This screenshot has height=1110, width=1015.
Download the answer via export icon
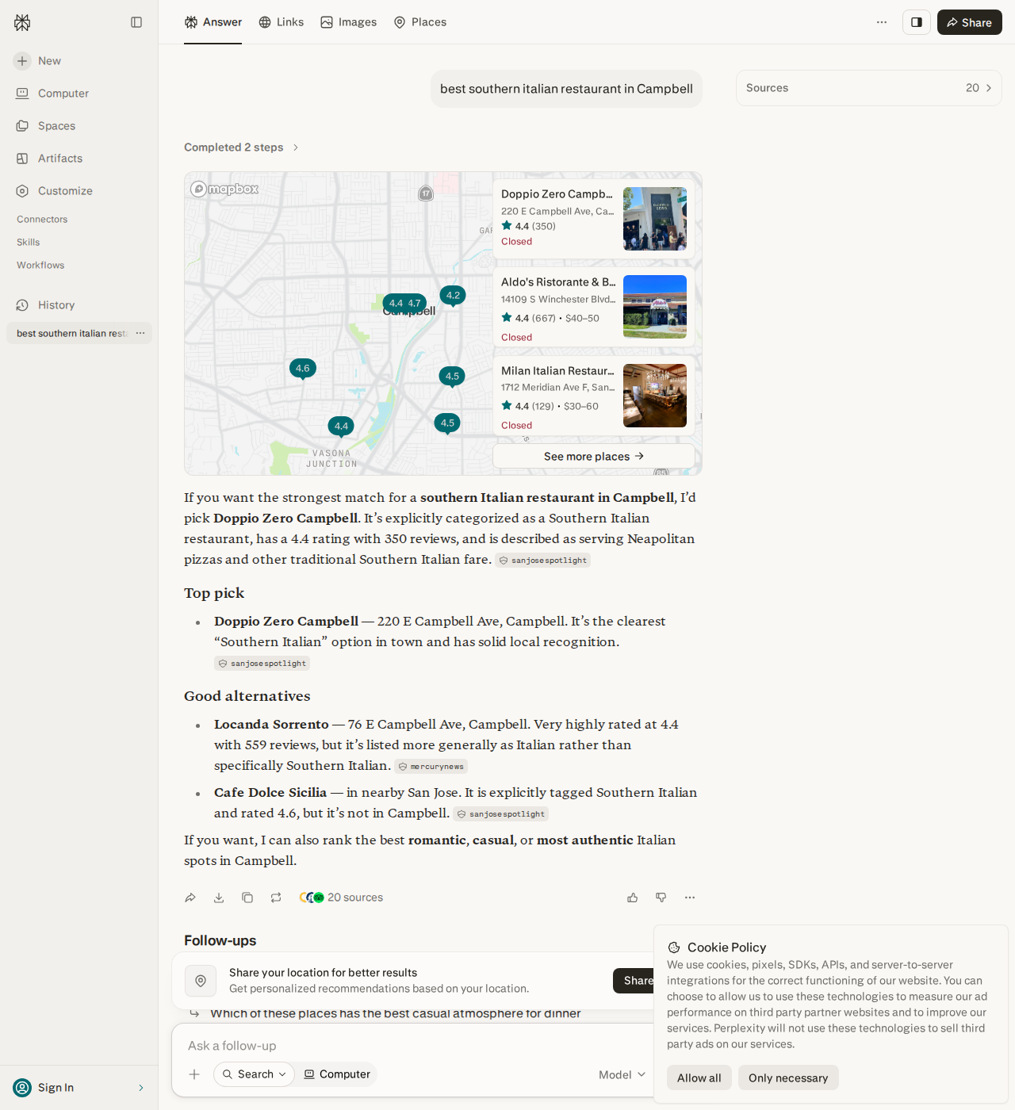click(219, 898)
